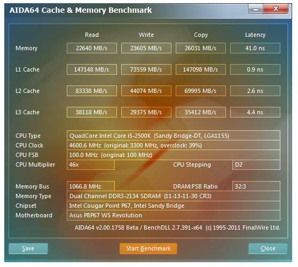Click L2 Cache Latency 2.6 ns cell

coord(255,91)
